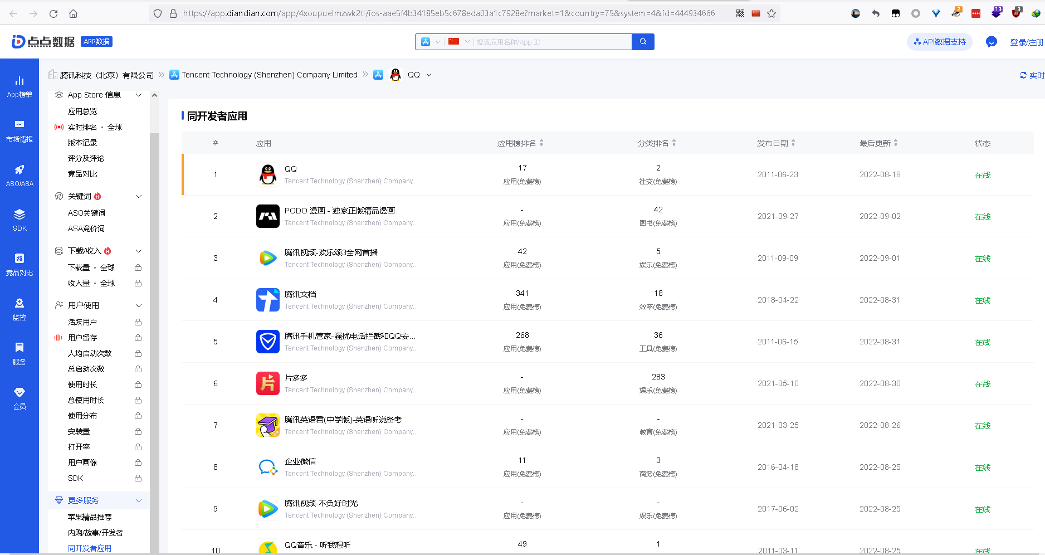Open 竞品对比 under App Store 信息
The image size is (1045, 555).
(82, 174)
